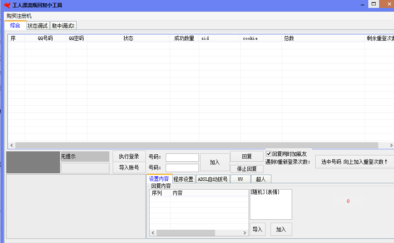The width and height of the screenshot is (394, 243).
Task: Sort by the QQ号码 column header
Action: coord(45,38)
